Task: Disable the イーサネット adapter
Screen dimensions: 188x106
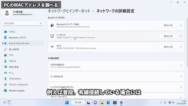Action: [168, 36]
